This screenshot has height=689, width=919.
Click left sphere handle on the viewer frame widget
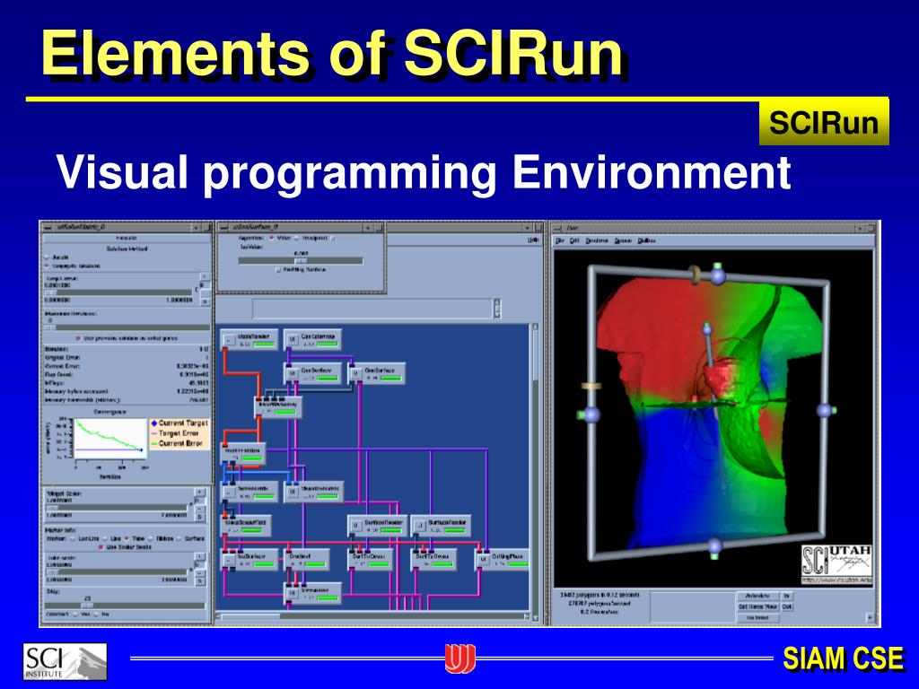tap(592, 414)
